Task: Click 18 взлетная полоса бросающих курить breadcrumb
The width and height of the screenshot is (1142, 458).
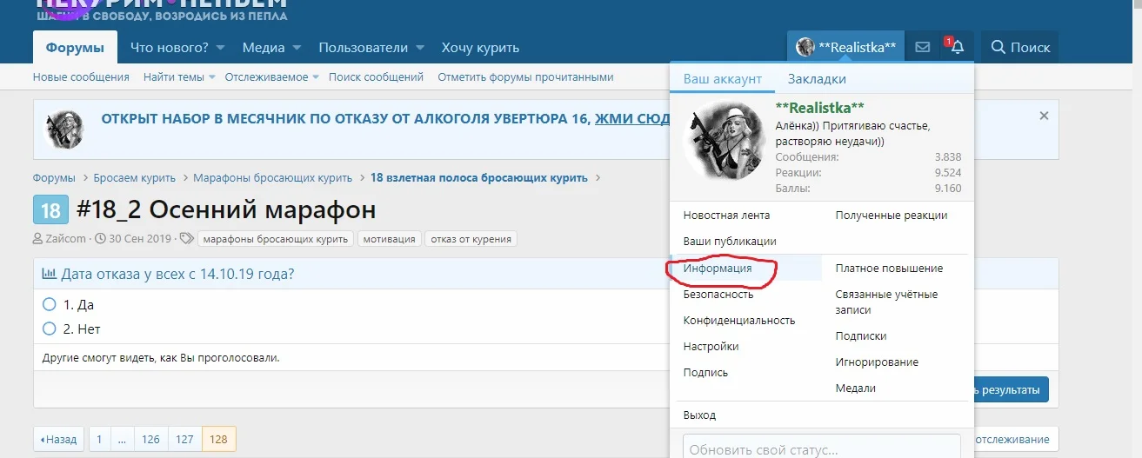Action: (479, 178)
